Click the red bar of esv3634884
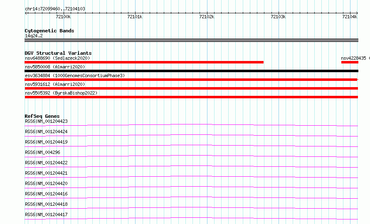This screenshot has width=370, height=224. coord(191,80)
